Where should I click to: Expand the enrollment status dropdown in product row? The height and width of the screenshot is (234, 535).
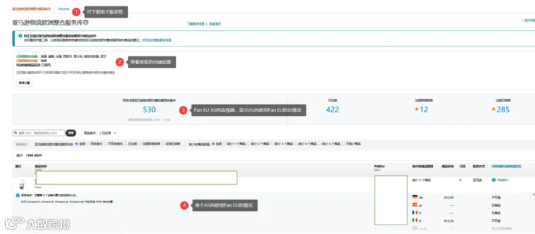click(501, 180)
